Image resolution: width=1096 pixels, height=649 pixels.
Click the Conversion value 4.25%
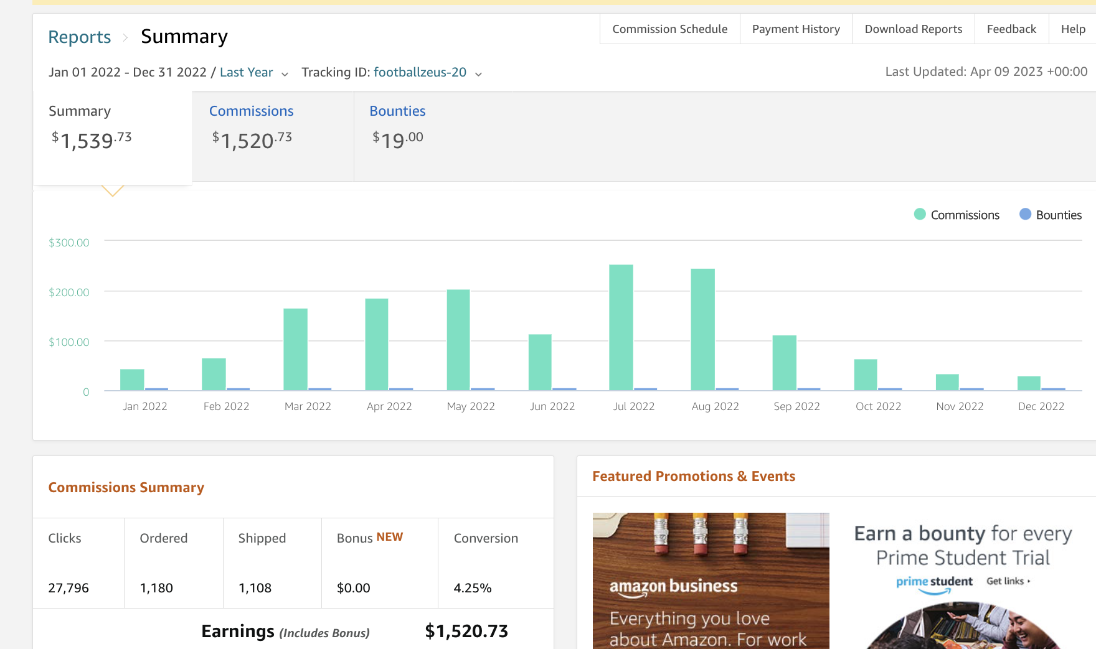[x=473, y=588]
